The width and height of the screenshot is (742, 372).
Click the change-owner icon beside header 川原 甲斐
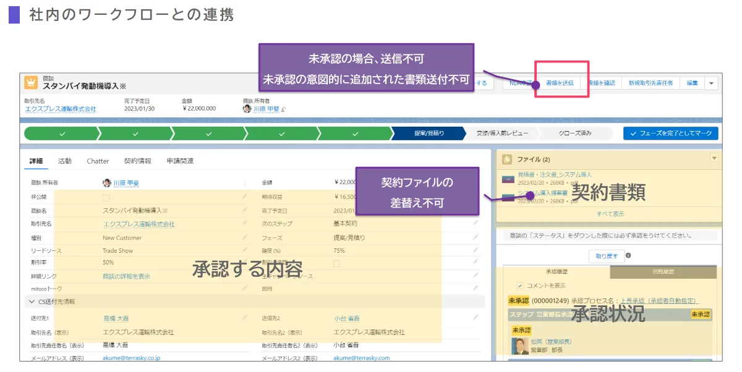click(284, 109)
